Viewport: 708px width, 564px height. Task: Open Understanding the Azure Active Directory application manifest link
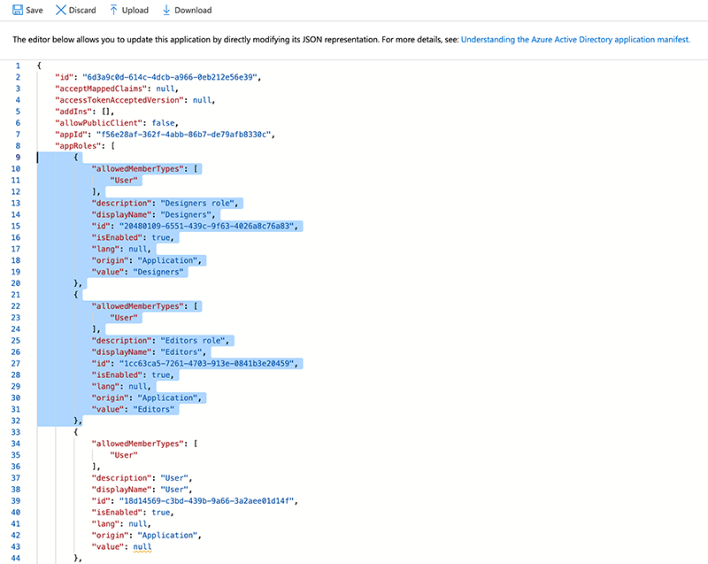575,40
